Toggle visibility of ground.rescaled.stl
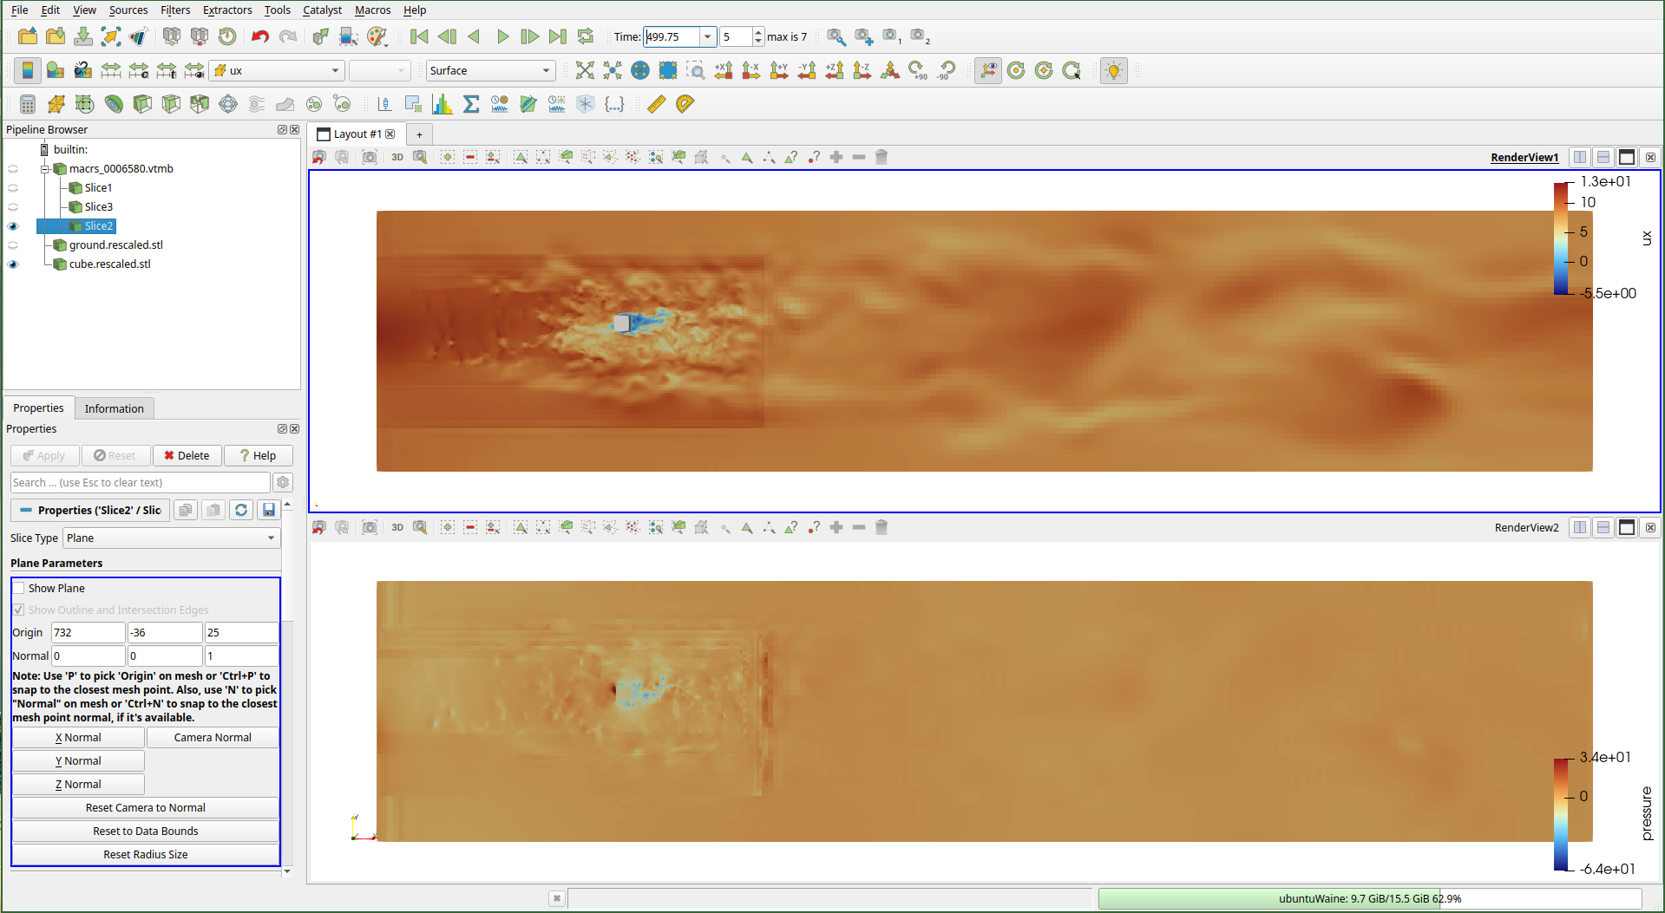The height and width of the screenshot is (913, 1665). click(13, 245)
